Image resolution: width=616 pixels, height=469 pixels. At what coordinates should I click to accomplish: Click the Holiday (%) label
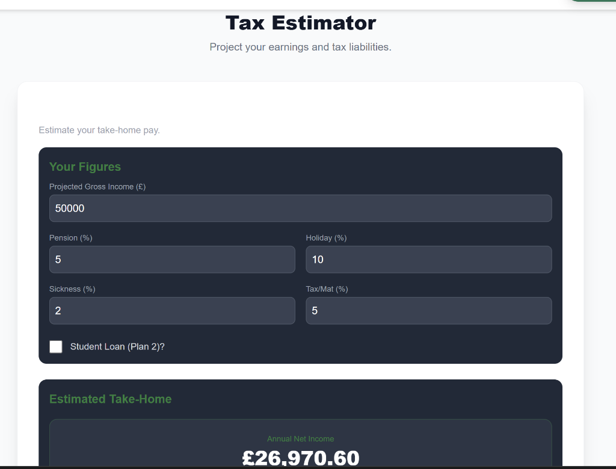point(326,238)
